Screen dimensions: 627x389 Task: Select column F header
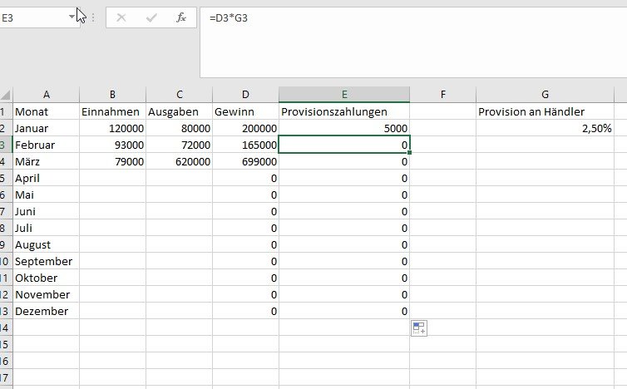tap(442, 95)
